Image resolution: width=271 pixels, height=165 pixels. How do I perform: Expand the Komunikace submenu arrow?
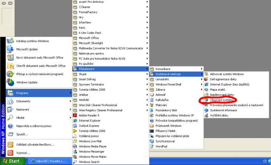pos(202,69)
